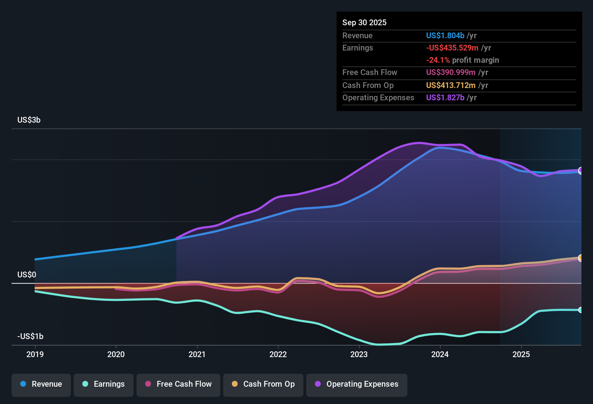Click the orange Cash From Op legend dot
Screen dimensions: 593x404
coord(235,384)
